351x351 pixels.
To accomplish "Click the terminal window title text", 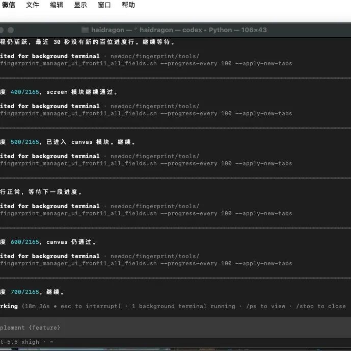I will (179, 30).
